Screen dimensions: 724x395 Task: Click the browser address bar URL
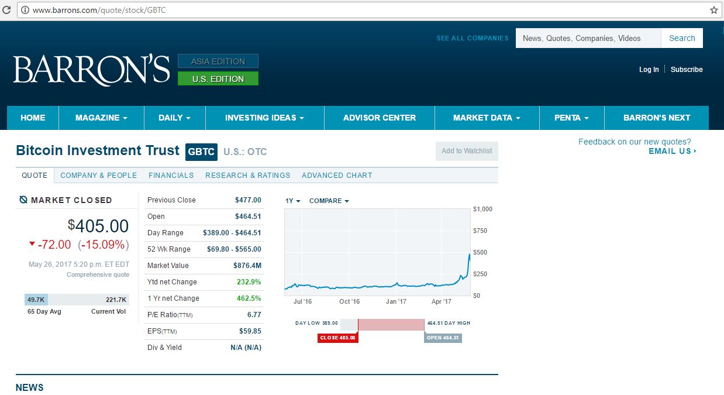(99, 11)
